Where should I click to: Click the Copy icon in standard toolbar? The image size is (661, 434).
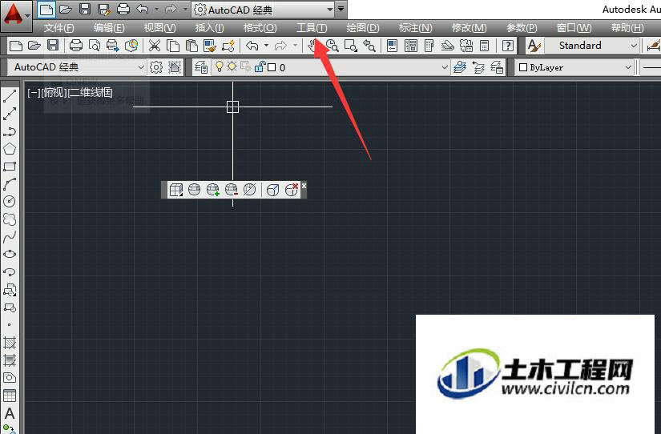[173, 46]
